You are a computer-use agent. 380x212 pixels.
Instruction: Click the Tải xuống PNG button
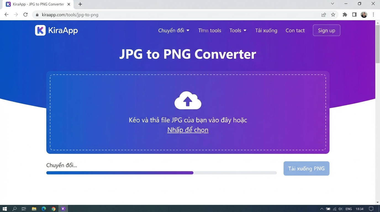pyautogui.click(x=306, y=168)
